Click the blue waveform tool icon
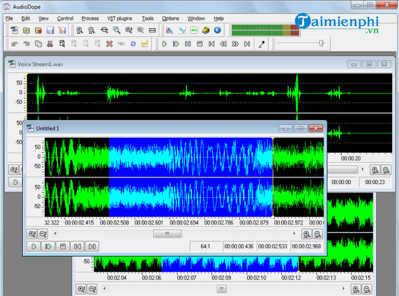 click(x=182, y=30)
